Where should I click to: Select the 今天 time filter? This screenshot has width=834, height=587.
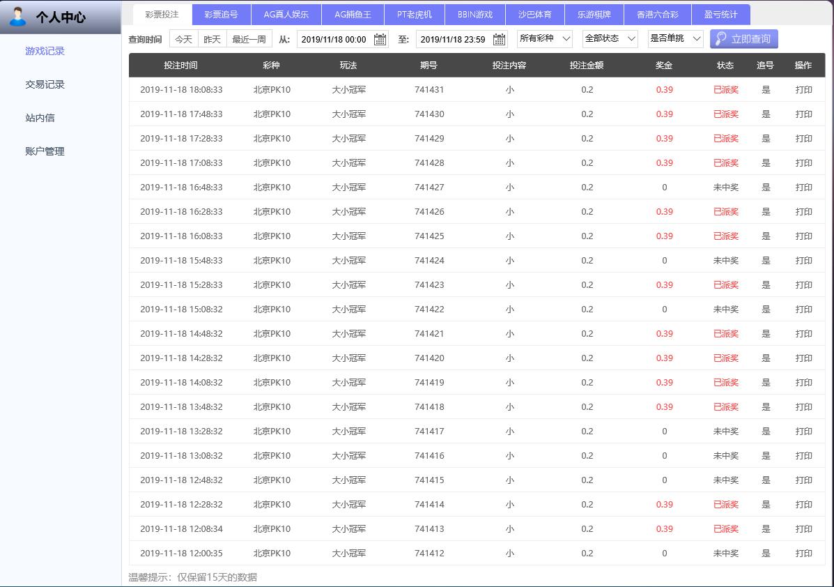tap(183, 40)
